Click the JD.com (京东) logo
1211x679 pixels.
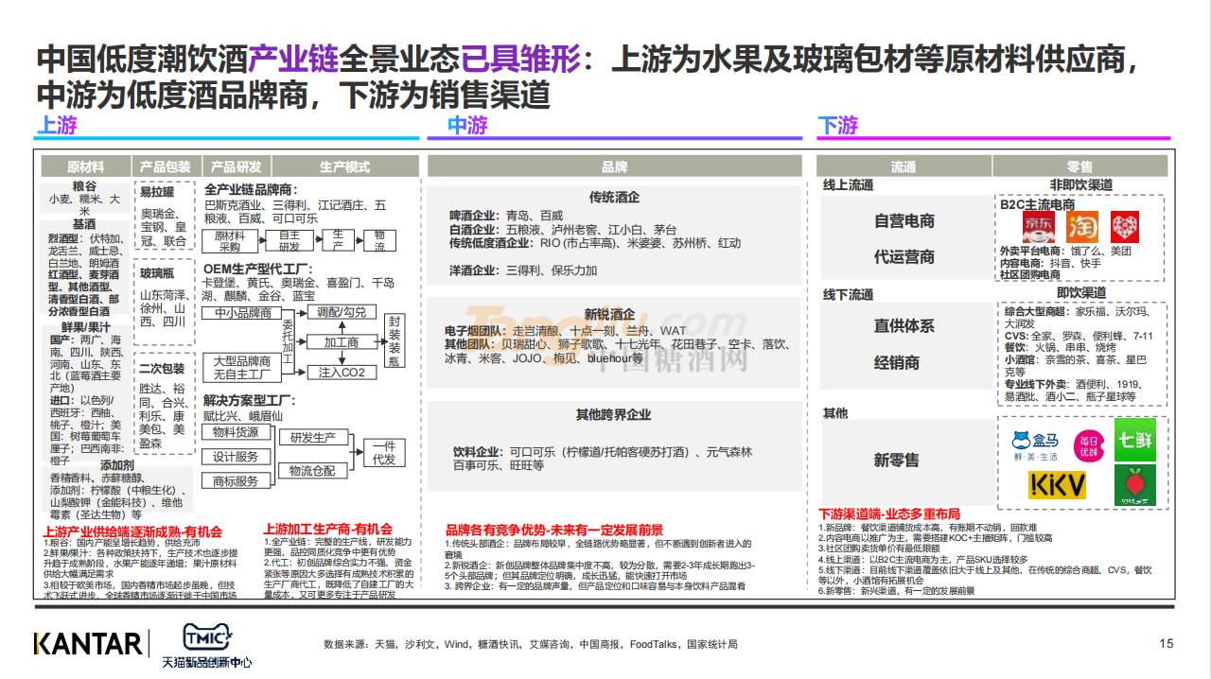[1038, 227]
